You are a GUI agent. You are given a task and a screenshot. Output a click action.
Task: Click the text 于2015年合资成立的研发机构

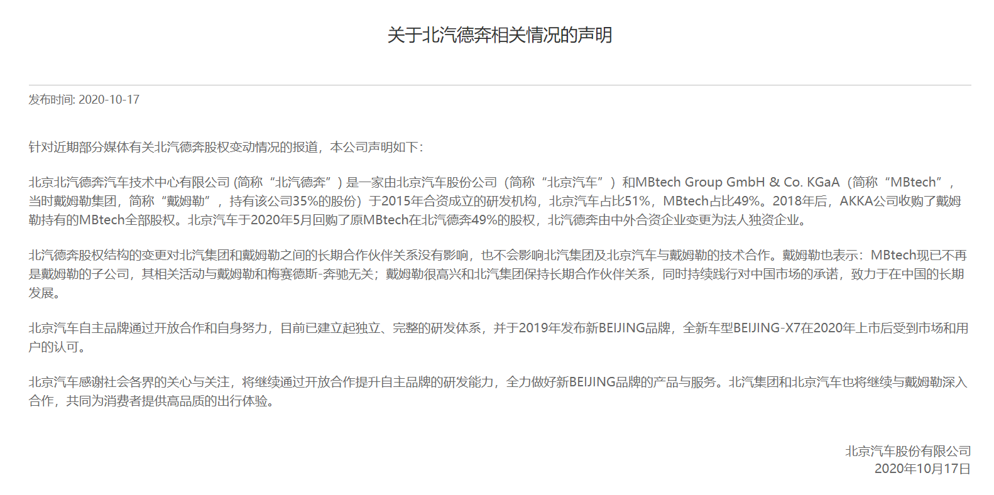pyautogui.click(x=452, y=201)
